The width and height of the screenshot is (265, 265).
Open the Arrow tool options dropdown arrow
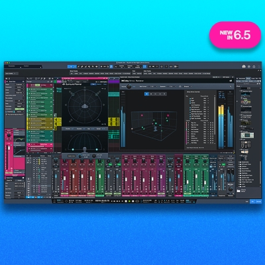coord(75,66)
